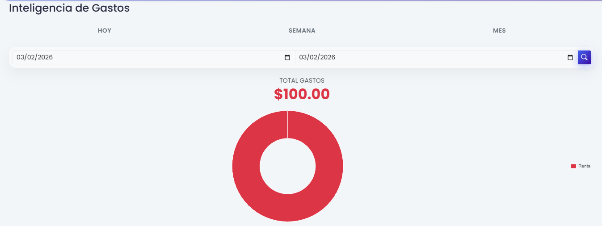Click the Inteligencia de Gastos heading
Viewport: 602px width, 226px height.
pos(69,8)
